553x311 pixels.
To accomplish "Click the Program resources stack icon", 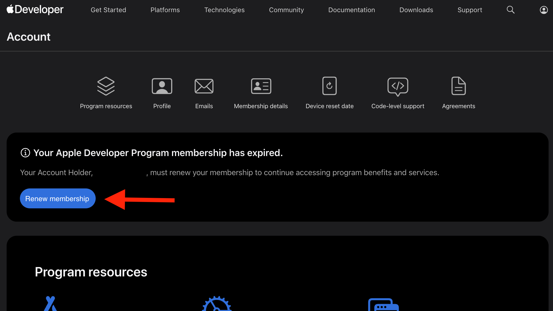I will coord(106,86).
